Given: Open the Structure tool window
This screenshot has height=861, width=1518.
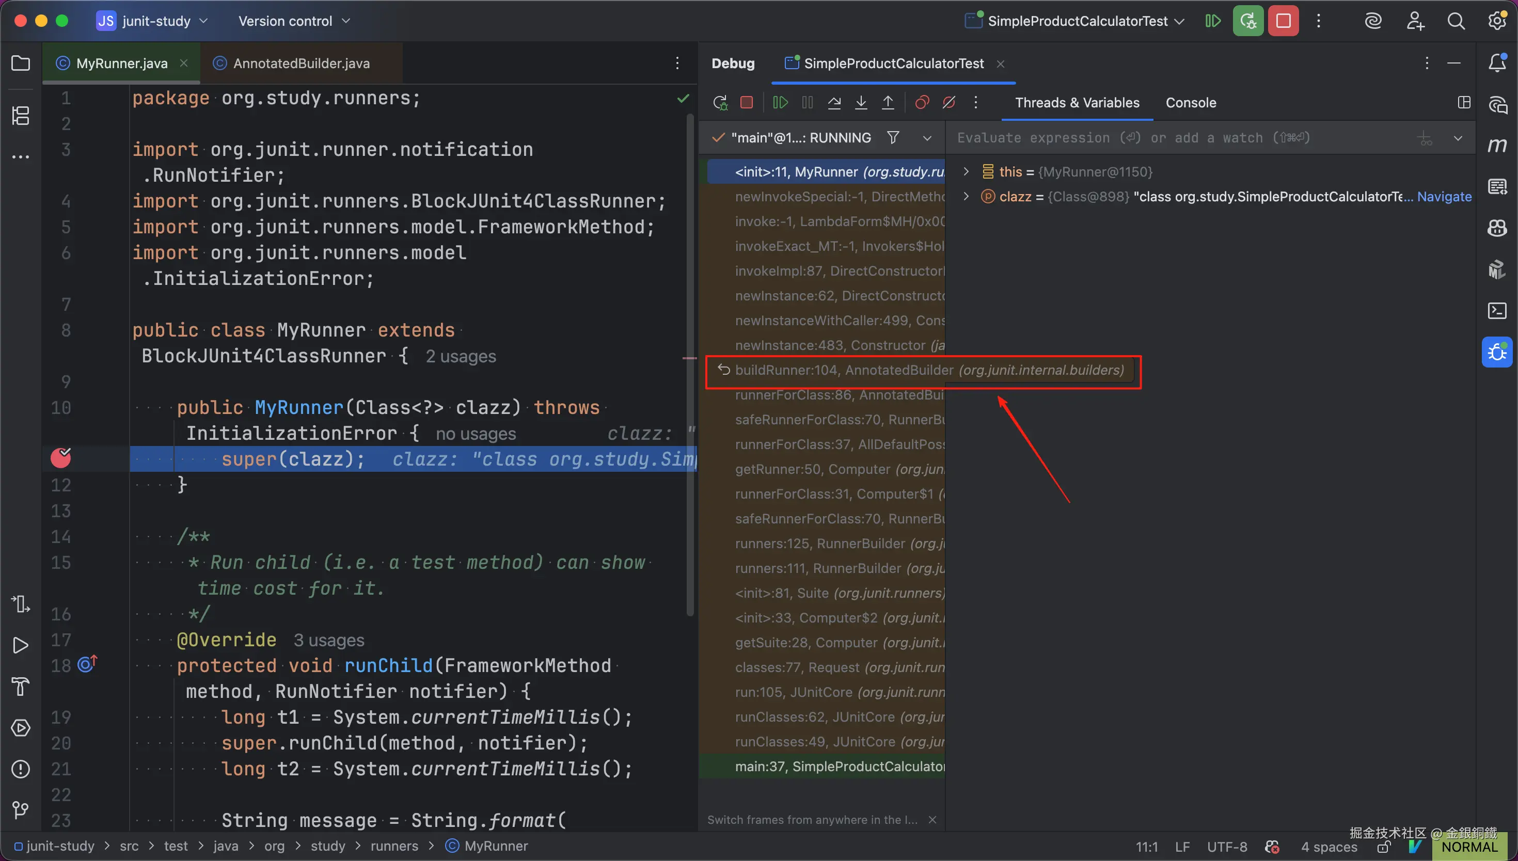Looking at the screenshot, I should 21,115.
